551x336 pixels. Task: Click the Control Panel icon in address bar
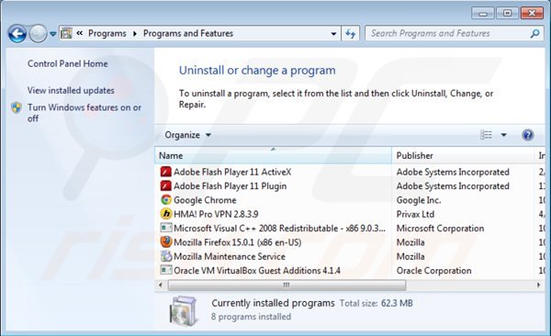pos(66,33)
